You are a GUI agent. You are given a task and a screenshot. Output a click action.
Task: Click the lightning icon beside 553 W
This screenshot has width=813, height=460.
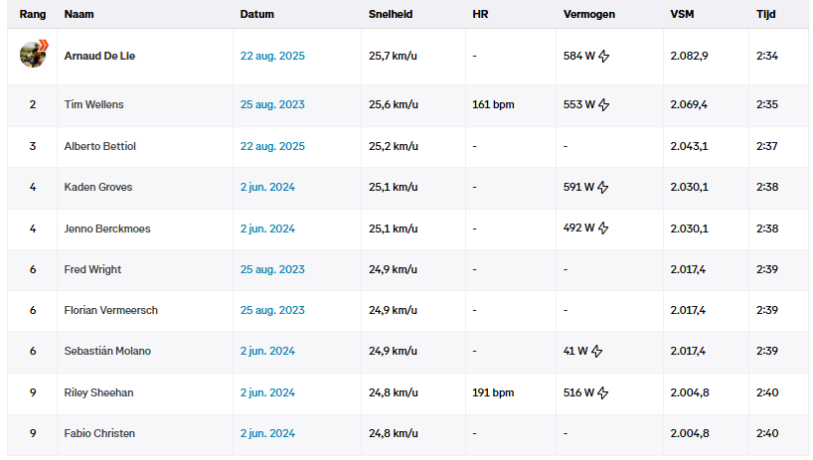coord(604,105)
